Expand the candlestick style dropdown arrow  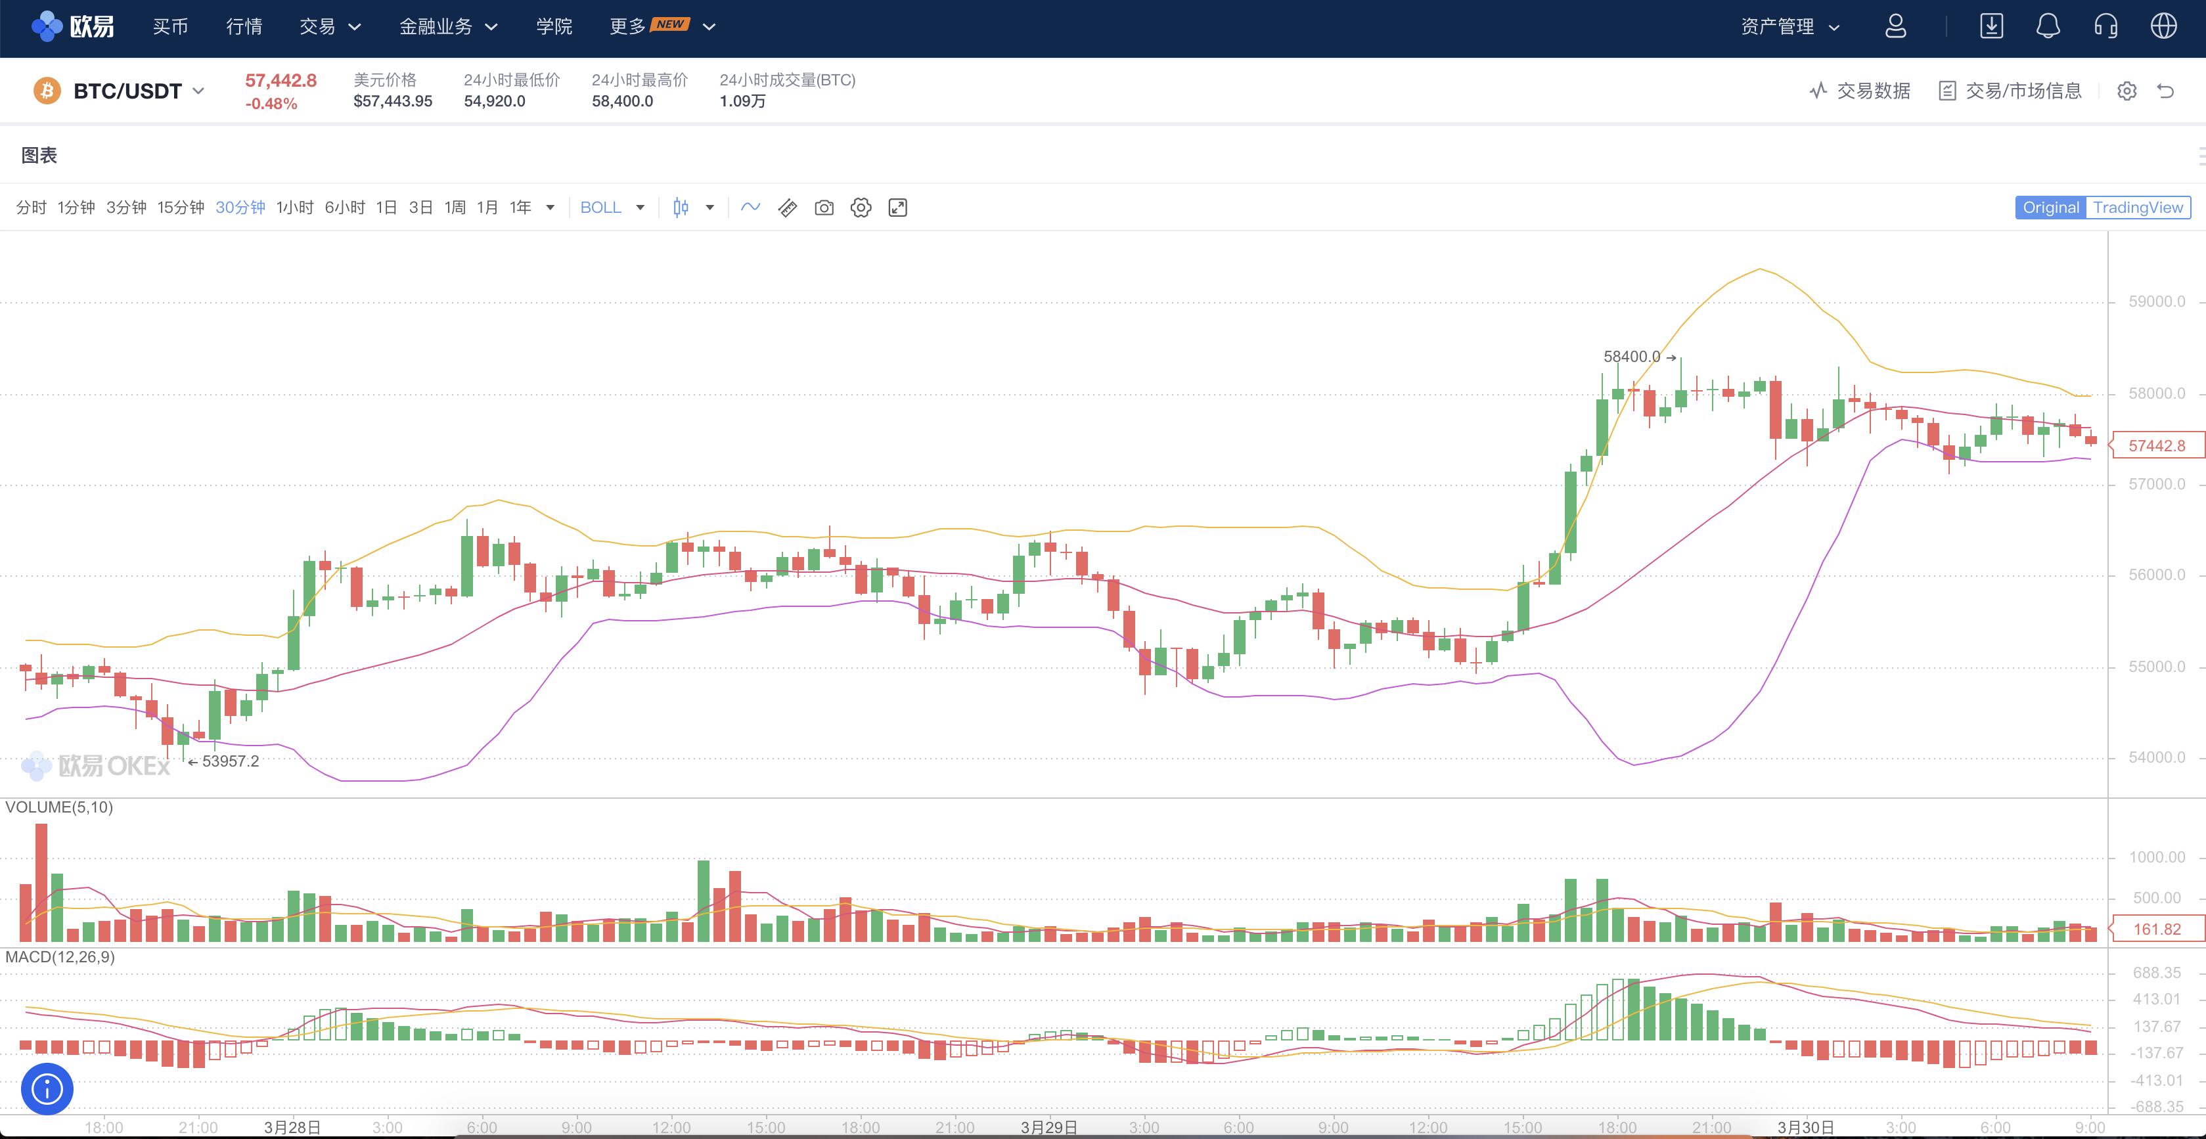(709, 208)
